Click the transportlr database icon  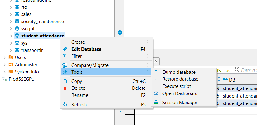(17, 50)
